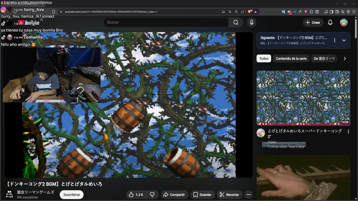Image resolution: width=358 pixels, height=201 pixels.
Task: Open the Mix panel three-dot menu
Action: point(335,40)
